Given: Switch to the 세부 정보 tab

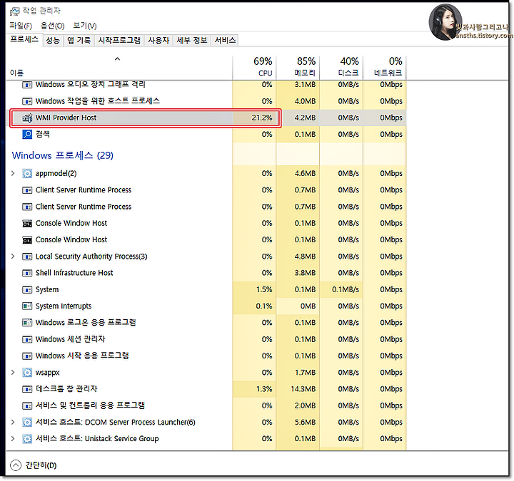Looking at the screenshot, I should pos(192,41).
